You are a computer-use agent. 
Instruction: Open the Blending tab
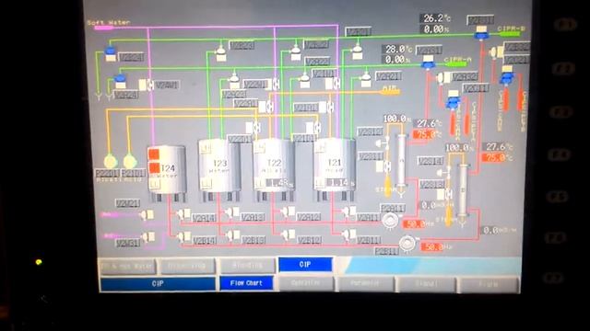(x=248, y=265)
